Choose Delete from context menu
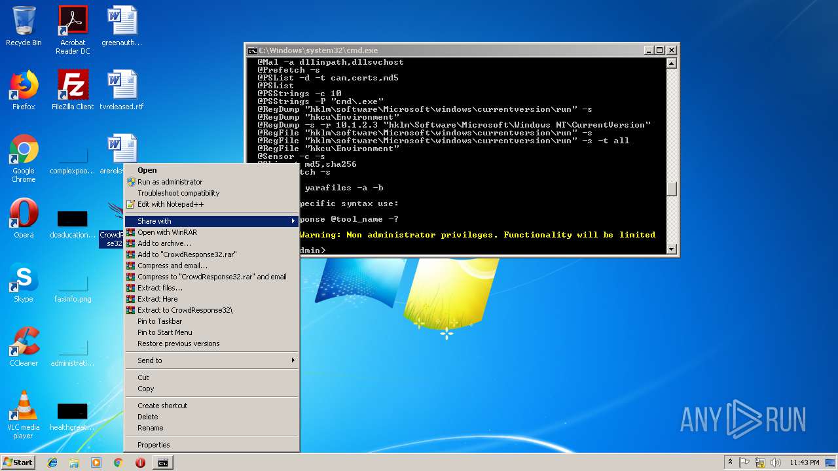This screenshot has width=838, height=471. coord(212,417)
